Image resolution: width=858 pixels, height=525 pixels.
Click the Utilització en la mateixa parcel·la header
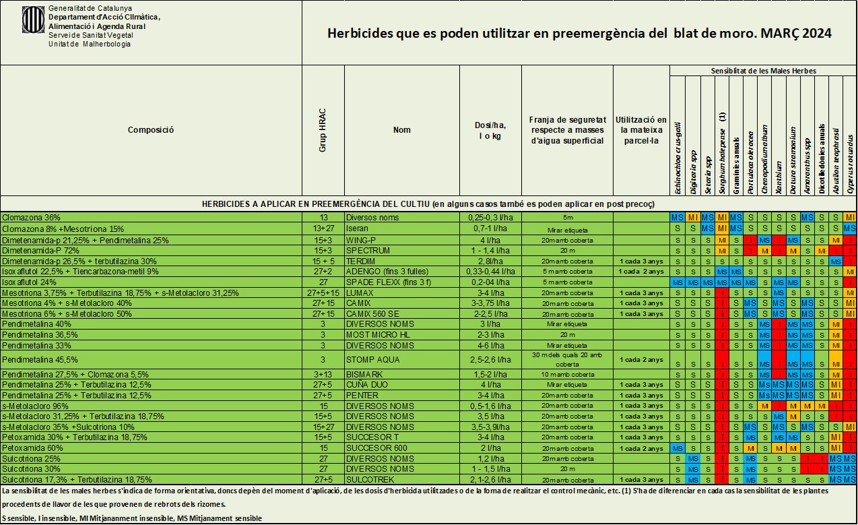(641, 130)
